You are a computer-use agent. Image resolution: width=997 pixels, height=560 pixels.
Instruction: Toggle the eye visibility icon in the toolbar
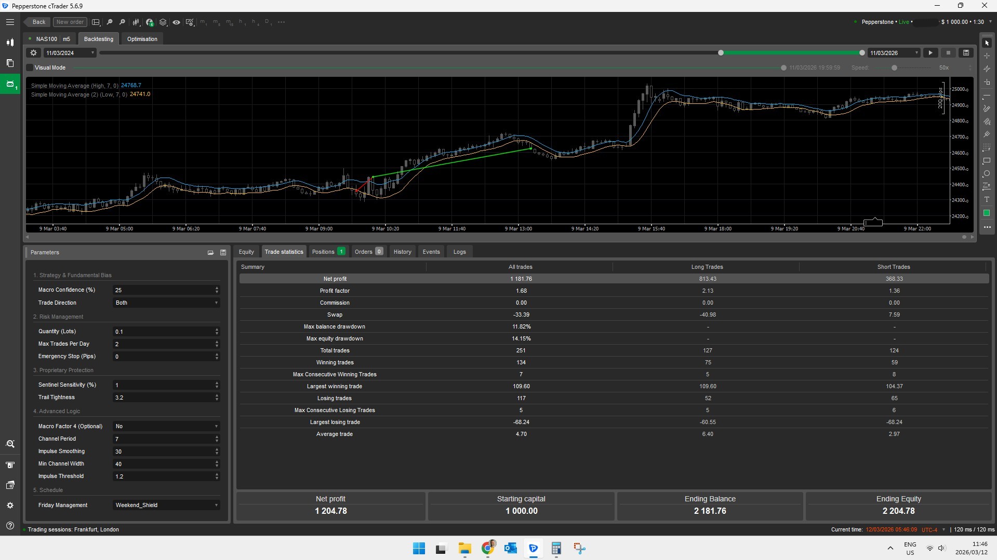coord(176,22)
